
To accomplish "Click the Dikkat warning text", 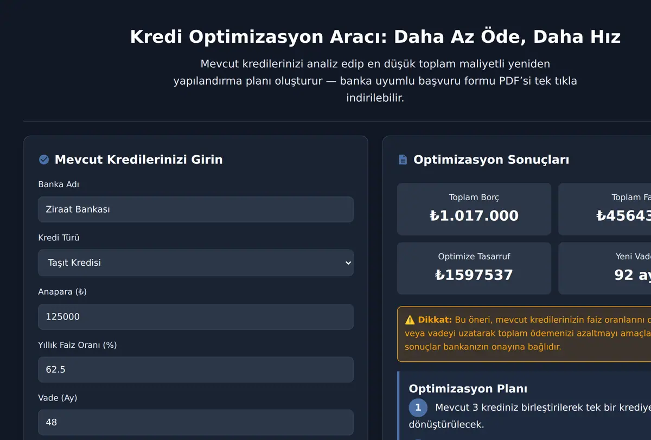I will click(528, 333).
